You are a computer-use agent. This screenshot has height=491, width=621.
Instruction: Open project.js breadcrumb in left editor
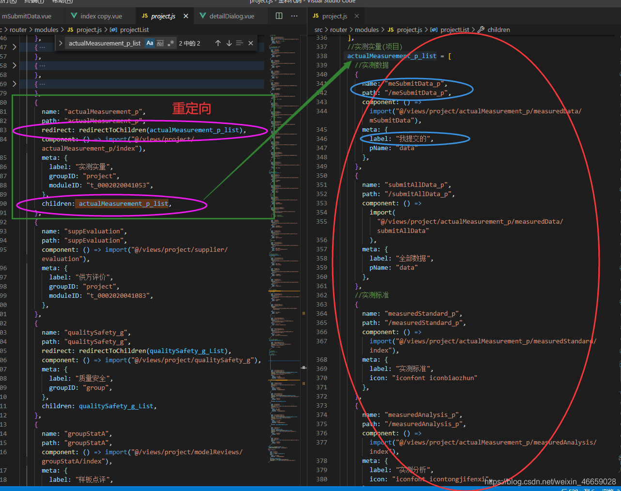[89, 30]
